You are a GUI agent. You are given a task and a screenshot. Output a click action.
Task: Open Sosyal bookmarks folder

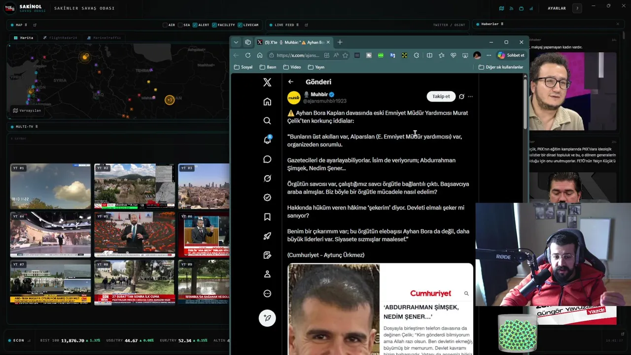[243, 67]
